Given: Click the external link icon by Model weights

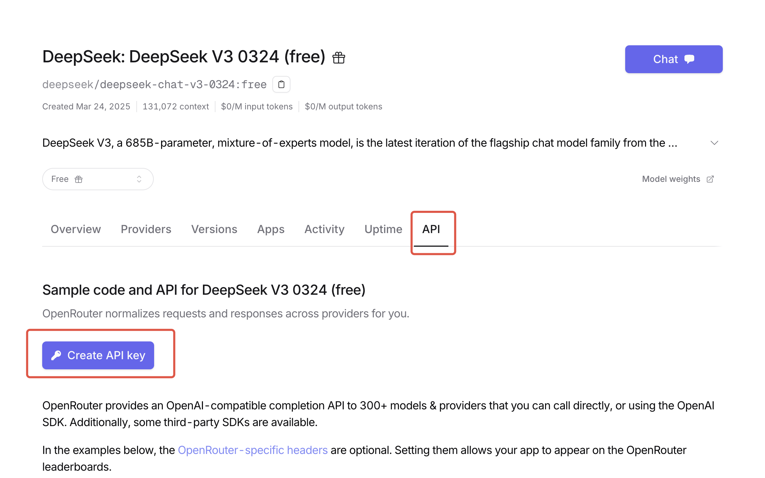Looking at the screenshot, I should click(x=710, y=179).
